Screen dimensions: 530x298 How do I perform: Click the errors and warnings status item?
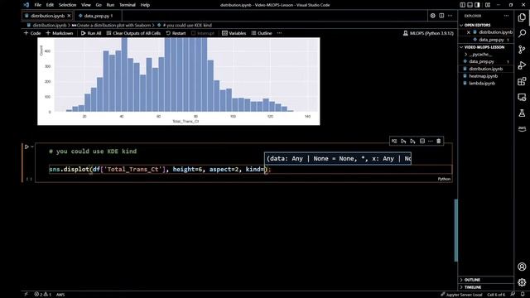tap(42, 295)
